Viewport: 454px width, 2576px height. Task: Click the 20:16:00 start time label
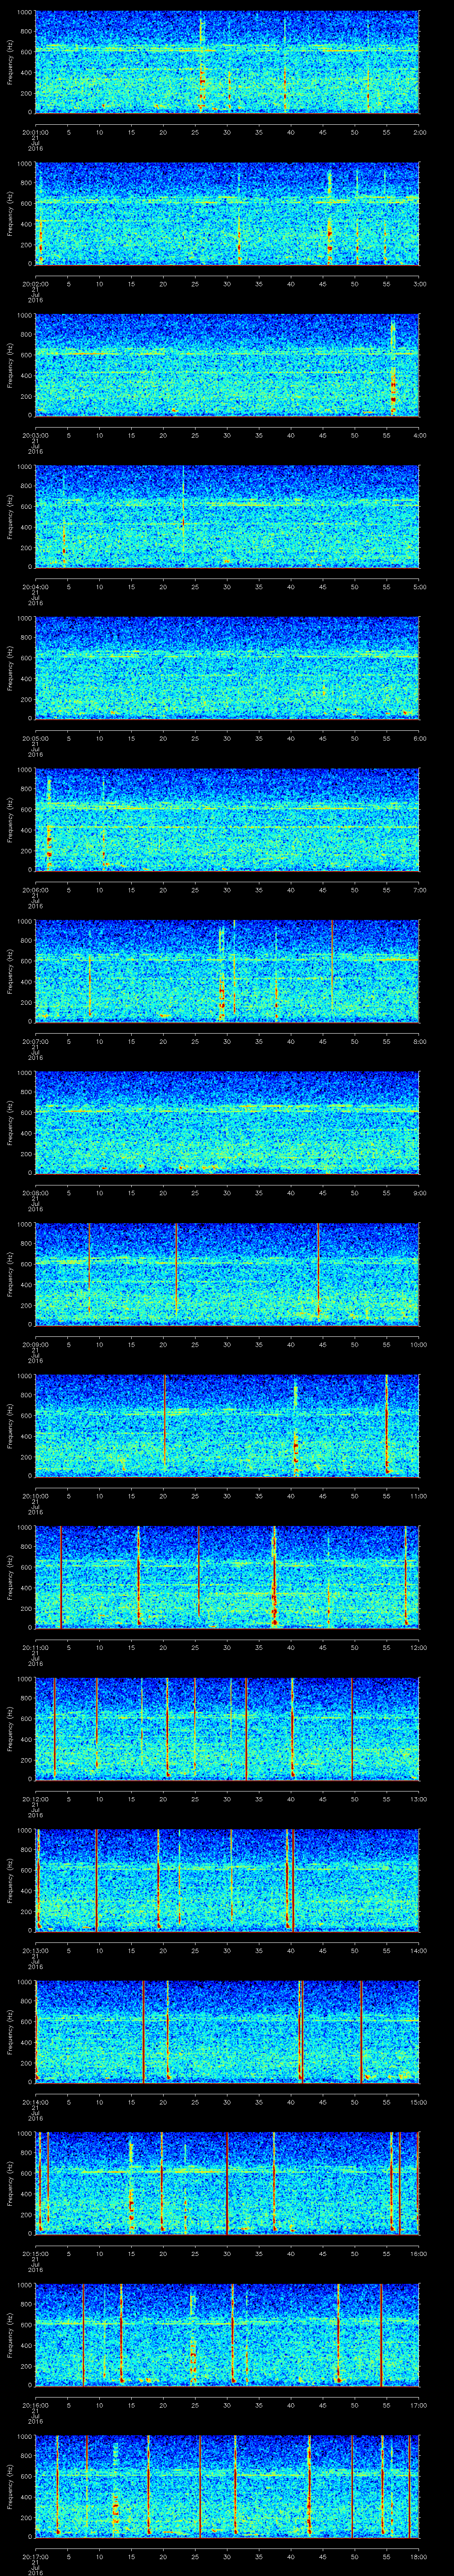point(35,2405)
